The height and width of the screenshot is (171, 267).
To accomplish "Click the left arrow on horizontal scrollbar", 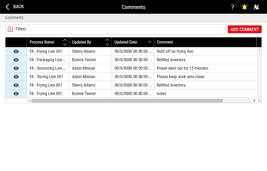I will click(29, 101).
